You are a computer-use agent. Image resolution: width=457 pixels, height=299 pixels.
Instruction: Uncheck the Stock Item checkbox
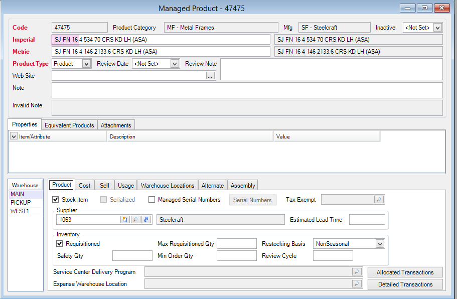[x=56, y=200]
